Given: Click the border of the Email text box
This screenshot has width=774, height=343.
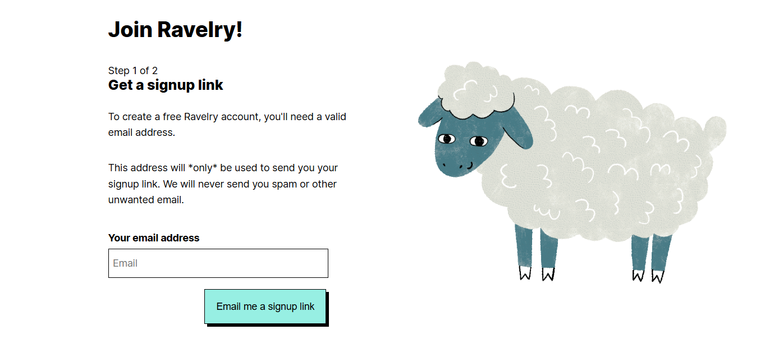Looking at the screenshot, I should coord(218,249).
